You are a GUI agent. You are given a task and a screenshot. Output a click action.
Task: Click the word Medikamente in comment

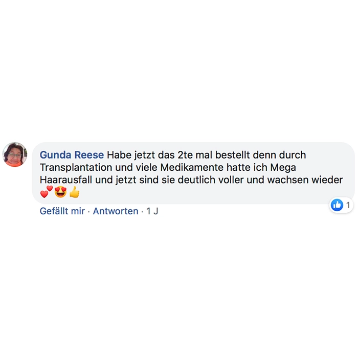pos(192,167)
